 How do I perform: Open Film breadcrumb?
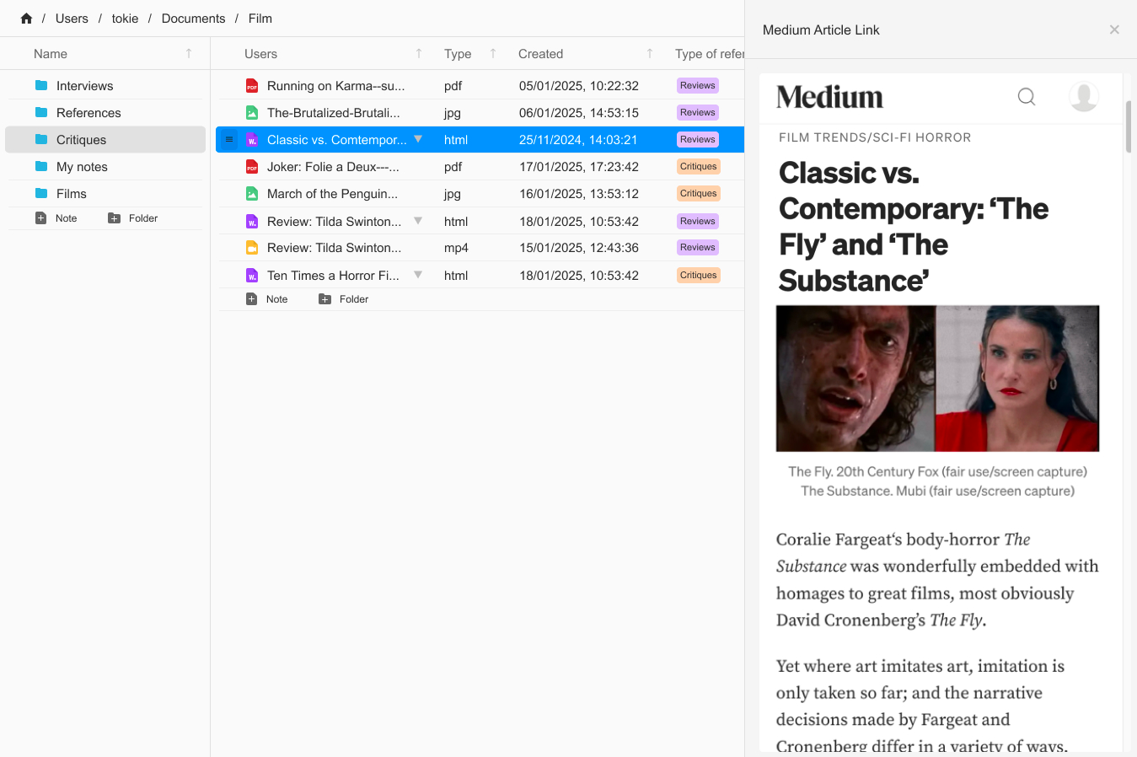click(x=260, y=19)
